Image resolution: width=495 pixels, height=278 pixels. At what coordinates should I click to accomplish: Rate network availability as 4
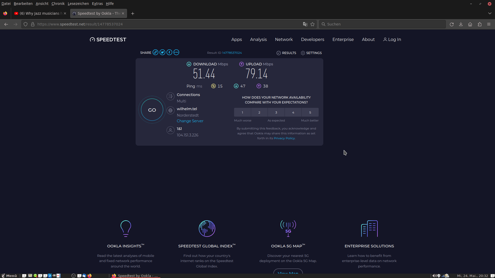(293, 112)
